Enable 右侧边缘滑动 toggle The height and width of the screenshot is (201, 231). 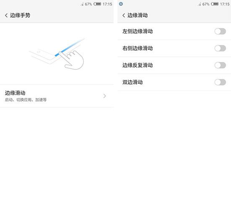[x=220, y=48]
